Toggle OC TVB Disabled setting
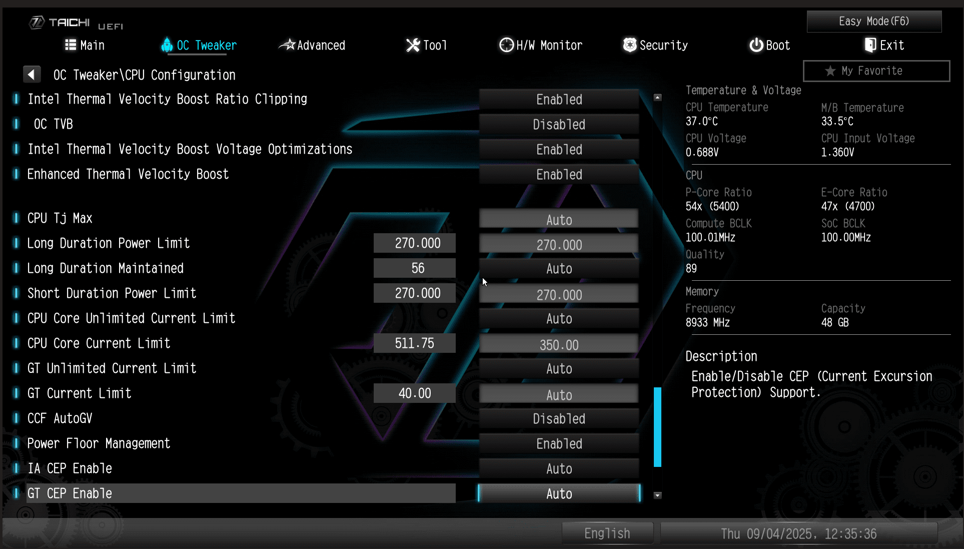Screen dimensions: 964x549 (x=559, y=124)
